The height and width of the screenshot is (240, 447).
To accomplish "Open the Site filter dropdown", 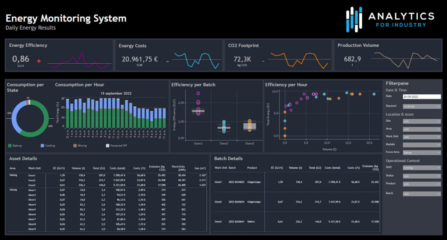I will click(x=422, y=121).
